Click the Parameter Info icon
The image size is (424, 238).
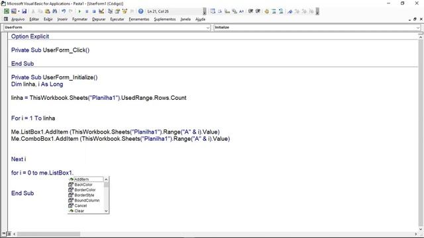[235, 11]
